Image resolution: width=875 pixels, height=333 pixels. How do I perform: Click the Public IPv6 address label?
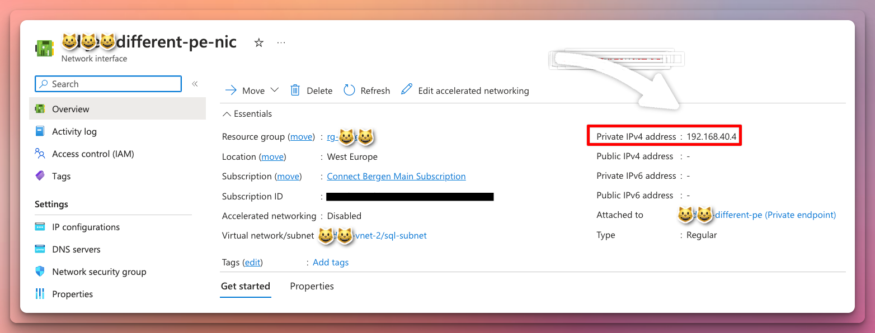[635, 196]
